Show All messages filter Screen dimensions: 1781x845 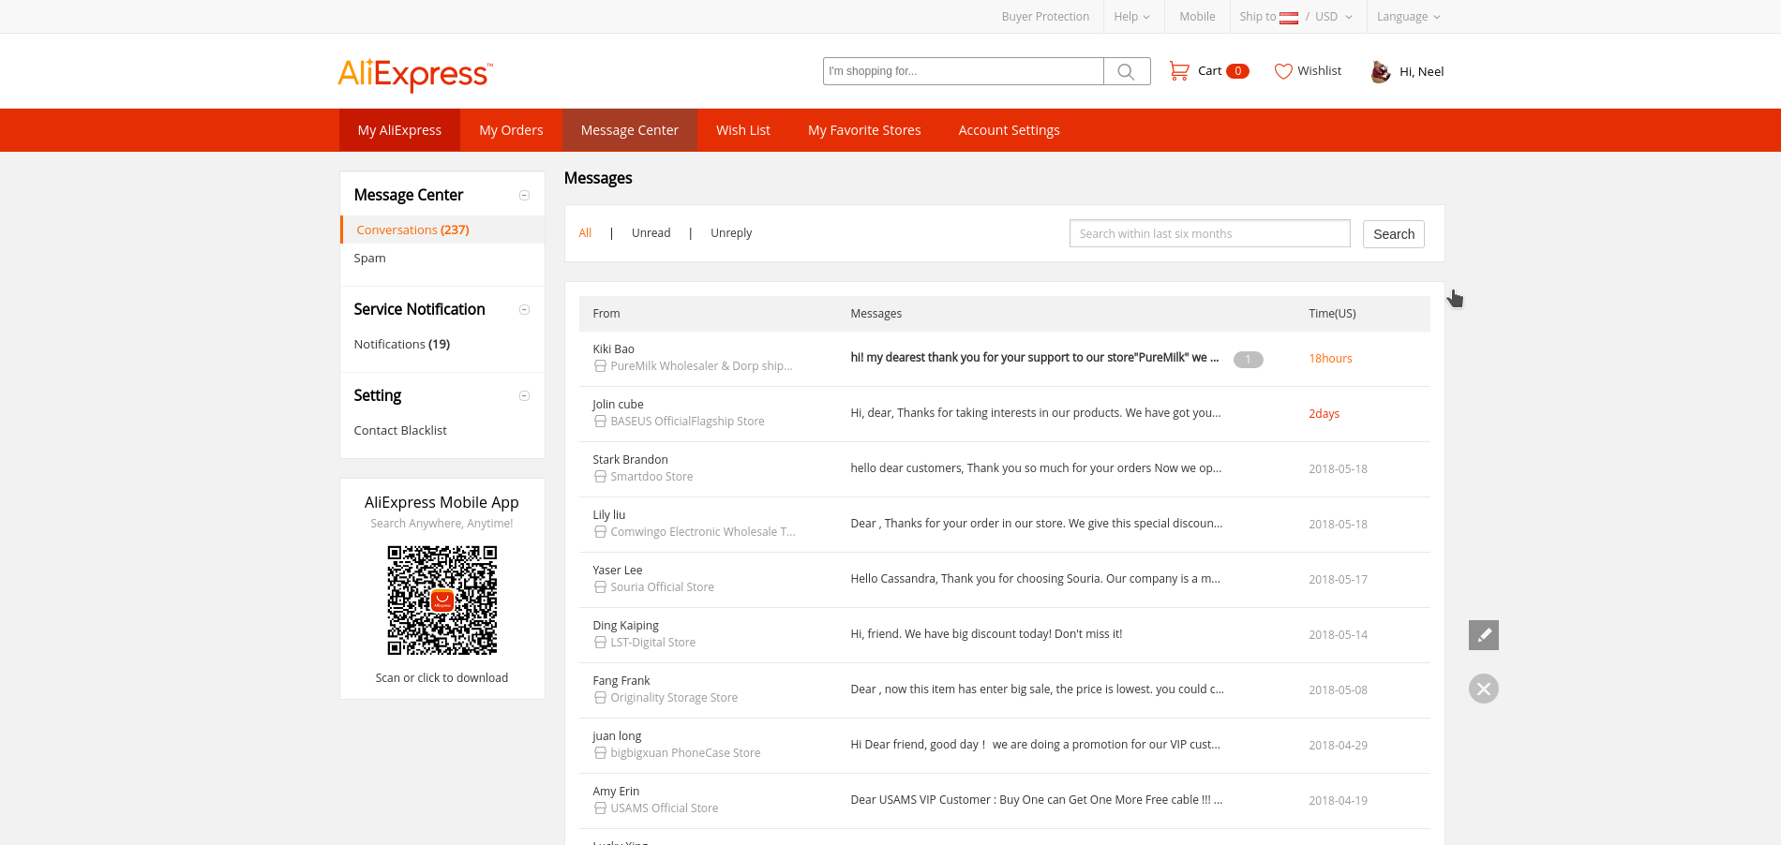[585, 233]
